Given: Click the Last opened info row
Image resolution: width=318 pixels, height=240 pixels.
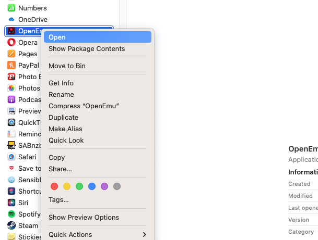Looking at the screenshot, I should click(x=303, y=208).
